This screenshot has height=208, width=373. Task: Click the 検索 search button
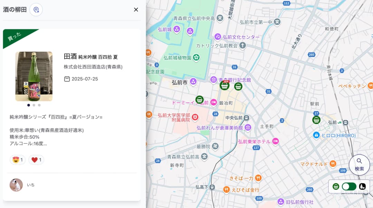pos(359,164)
